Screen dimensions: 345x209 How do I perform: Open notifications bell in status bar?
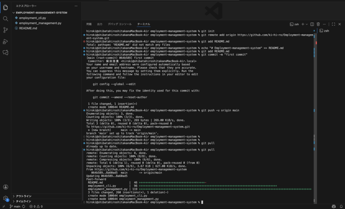(x=341, y=206)
